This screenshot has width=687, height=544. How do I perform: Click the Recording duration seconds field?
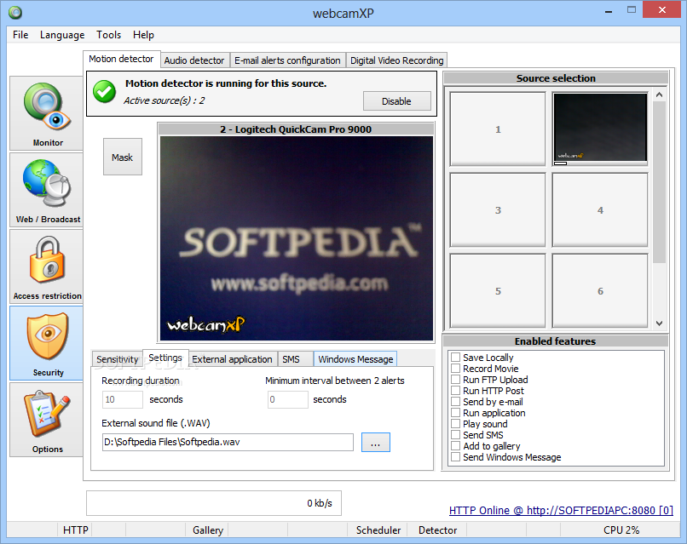122,399
